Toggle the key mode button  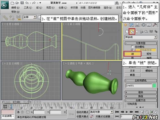[x=117, y=116]
